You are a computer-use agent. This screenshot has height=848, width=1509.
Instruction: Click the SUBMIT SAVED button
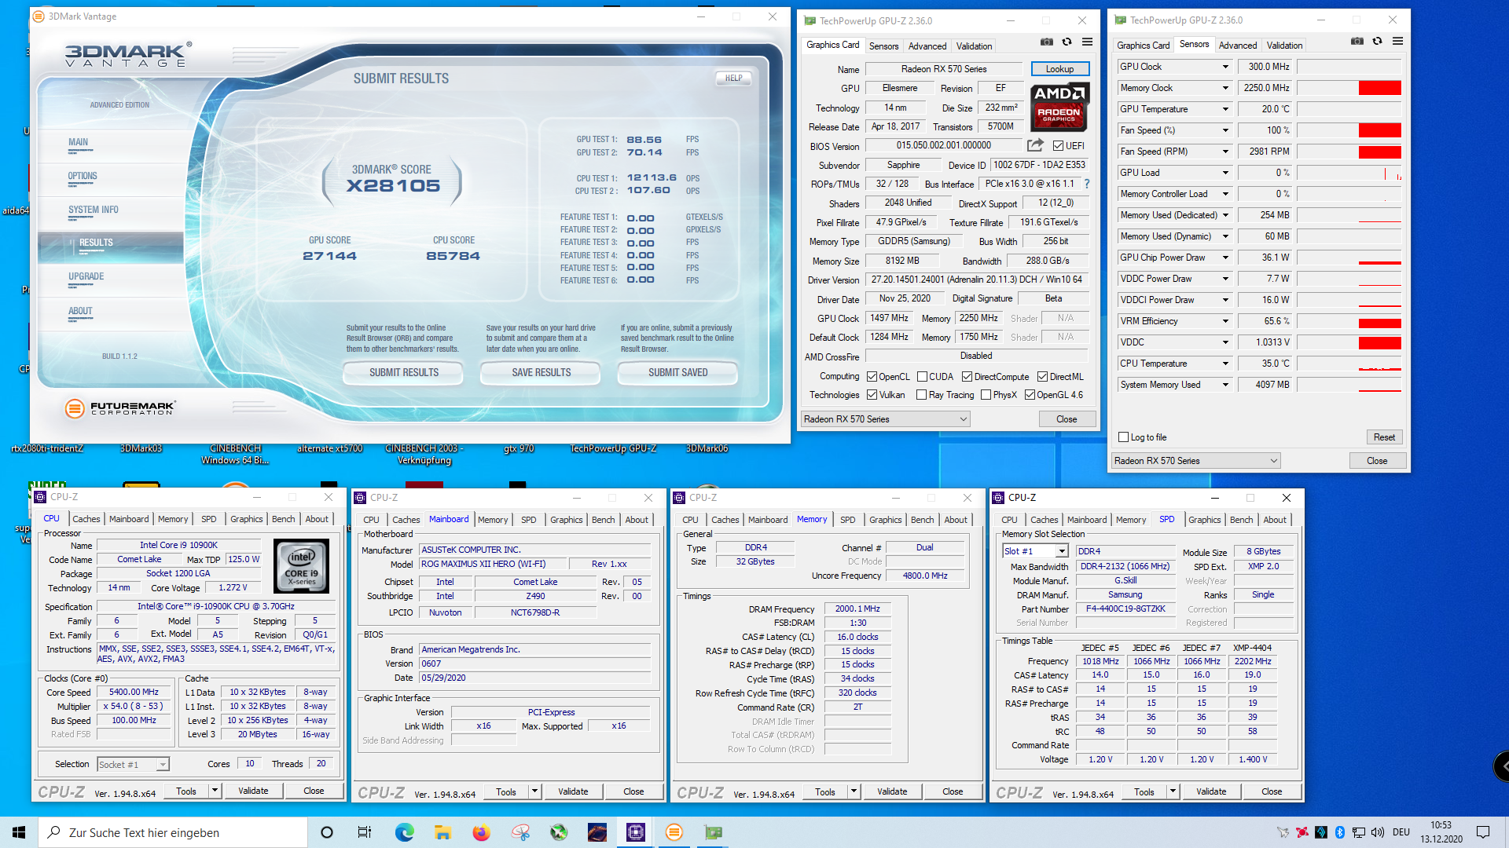tap(677, 372)
